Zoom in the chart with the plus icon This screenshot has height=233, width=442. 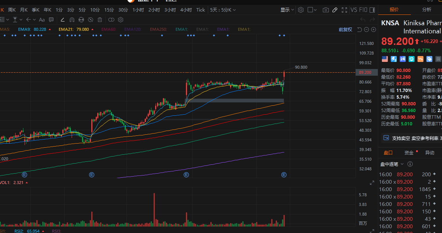tap(373, 30)
